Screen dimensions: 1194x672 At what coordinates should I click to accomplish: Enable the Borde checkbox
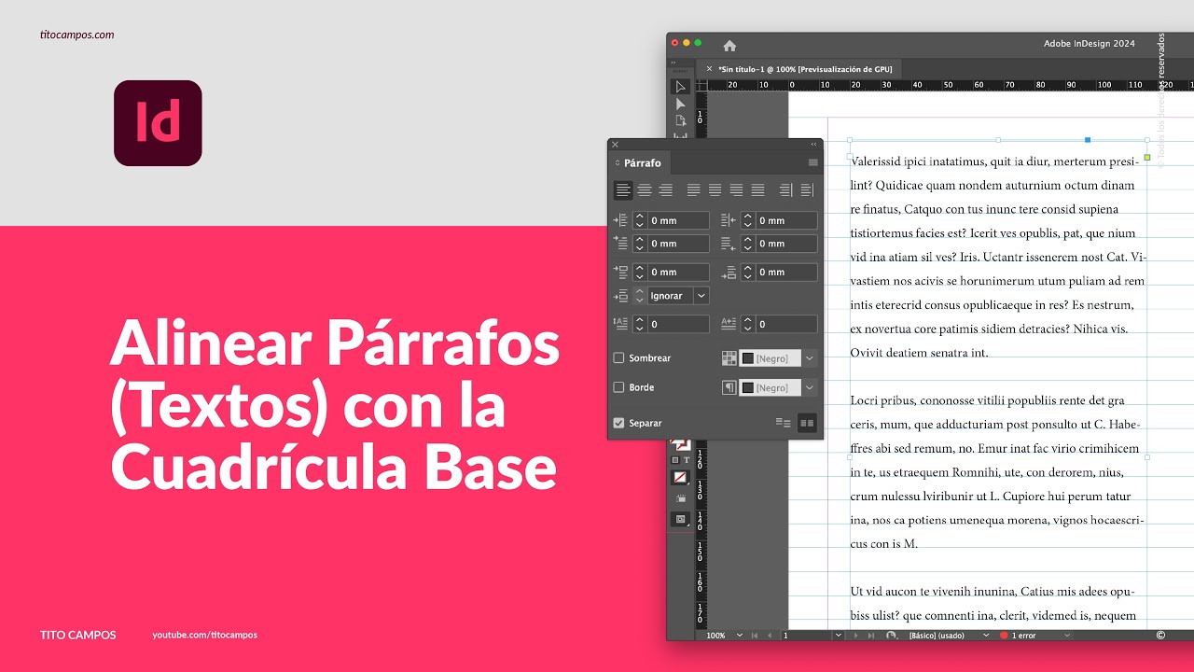[618, 387]
